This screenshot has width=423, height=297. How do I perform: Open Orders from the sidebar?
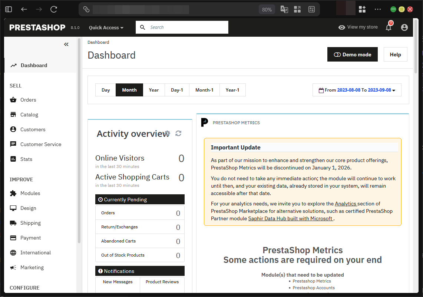[28, 100]
